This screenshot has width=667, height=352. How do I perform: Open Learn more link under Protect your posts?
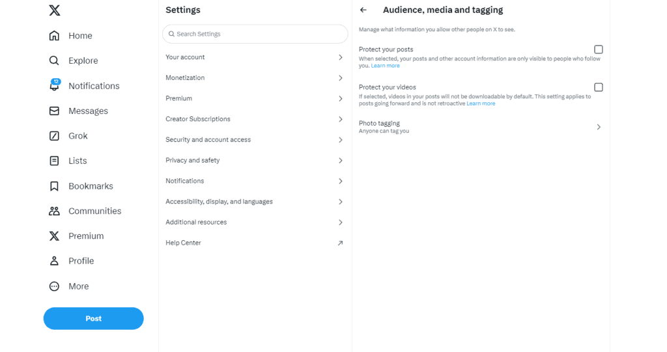(x=386, y=66)
